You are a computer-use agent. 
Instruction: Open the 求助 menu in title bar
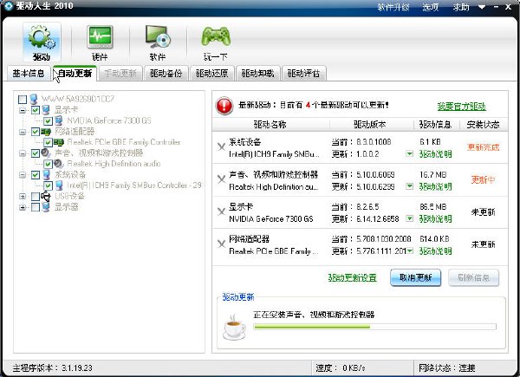[x=461, y=7]
